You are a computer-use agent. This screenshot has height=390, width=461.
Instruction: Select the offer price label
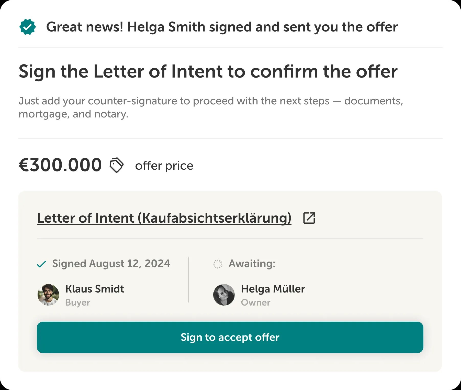(x=164, y=166)
